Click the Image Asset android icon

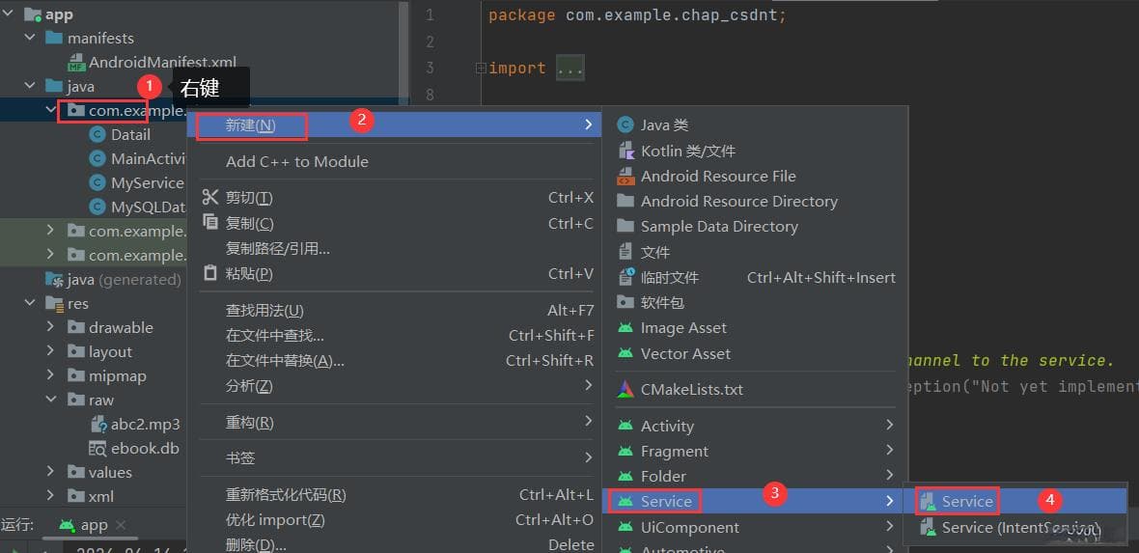pyautogui.click(x=625, y=328)
